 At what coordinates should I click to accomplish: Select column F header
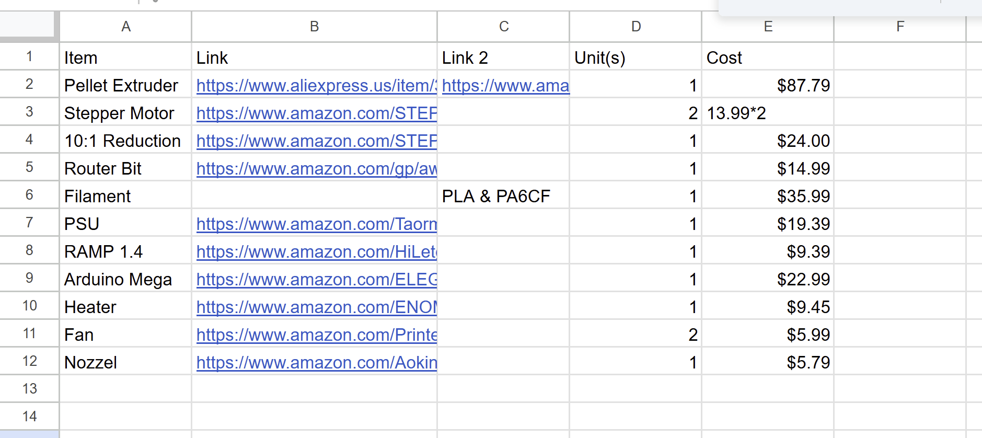coord(900,27)
